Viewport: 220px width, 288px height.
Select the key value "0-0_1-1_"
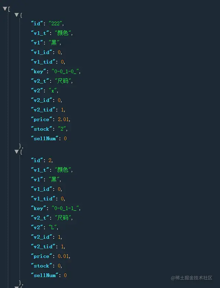[x=66, y=208]
